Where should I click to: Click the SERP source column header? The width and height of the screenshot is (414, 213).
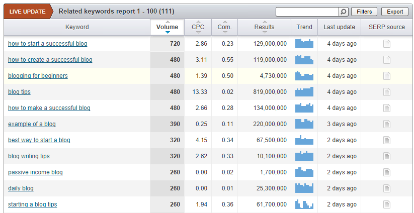[387, 27]
